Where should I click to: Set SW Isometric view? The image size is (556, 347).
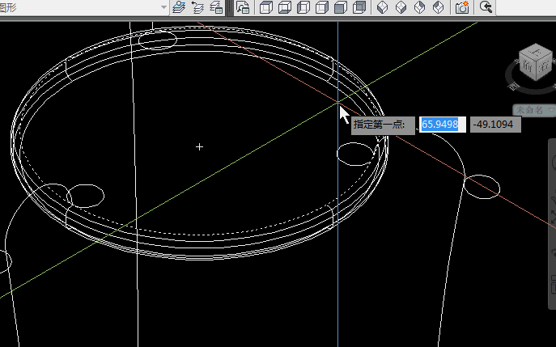pos(382,7)
